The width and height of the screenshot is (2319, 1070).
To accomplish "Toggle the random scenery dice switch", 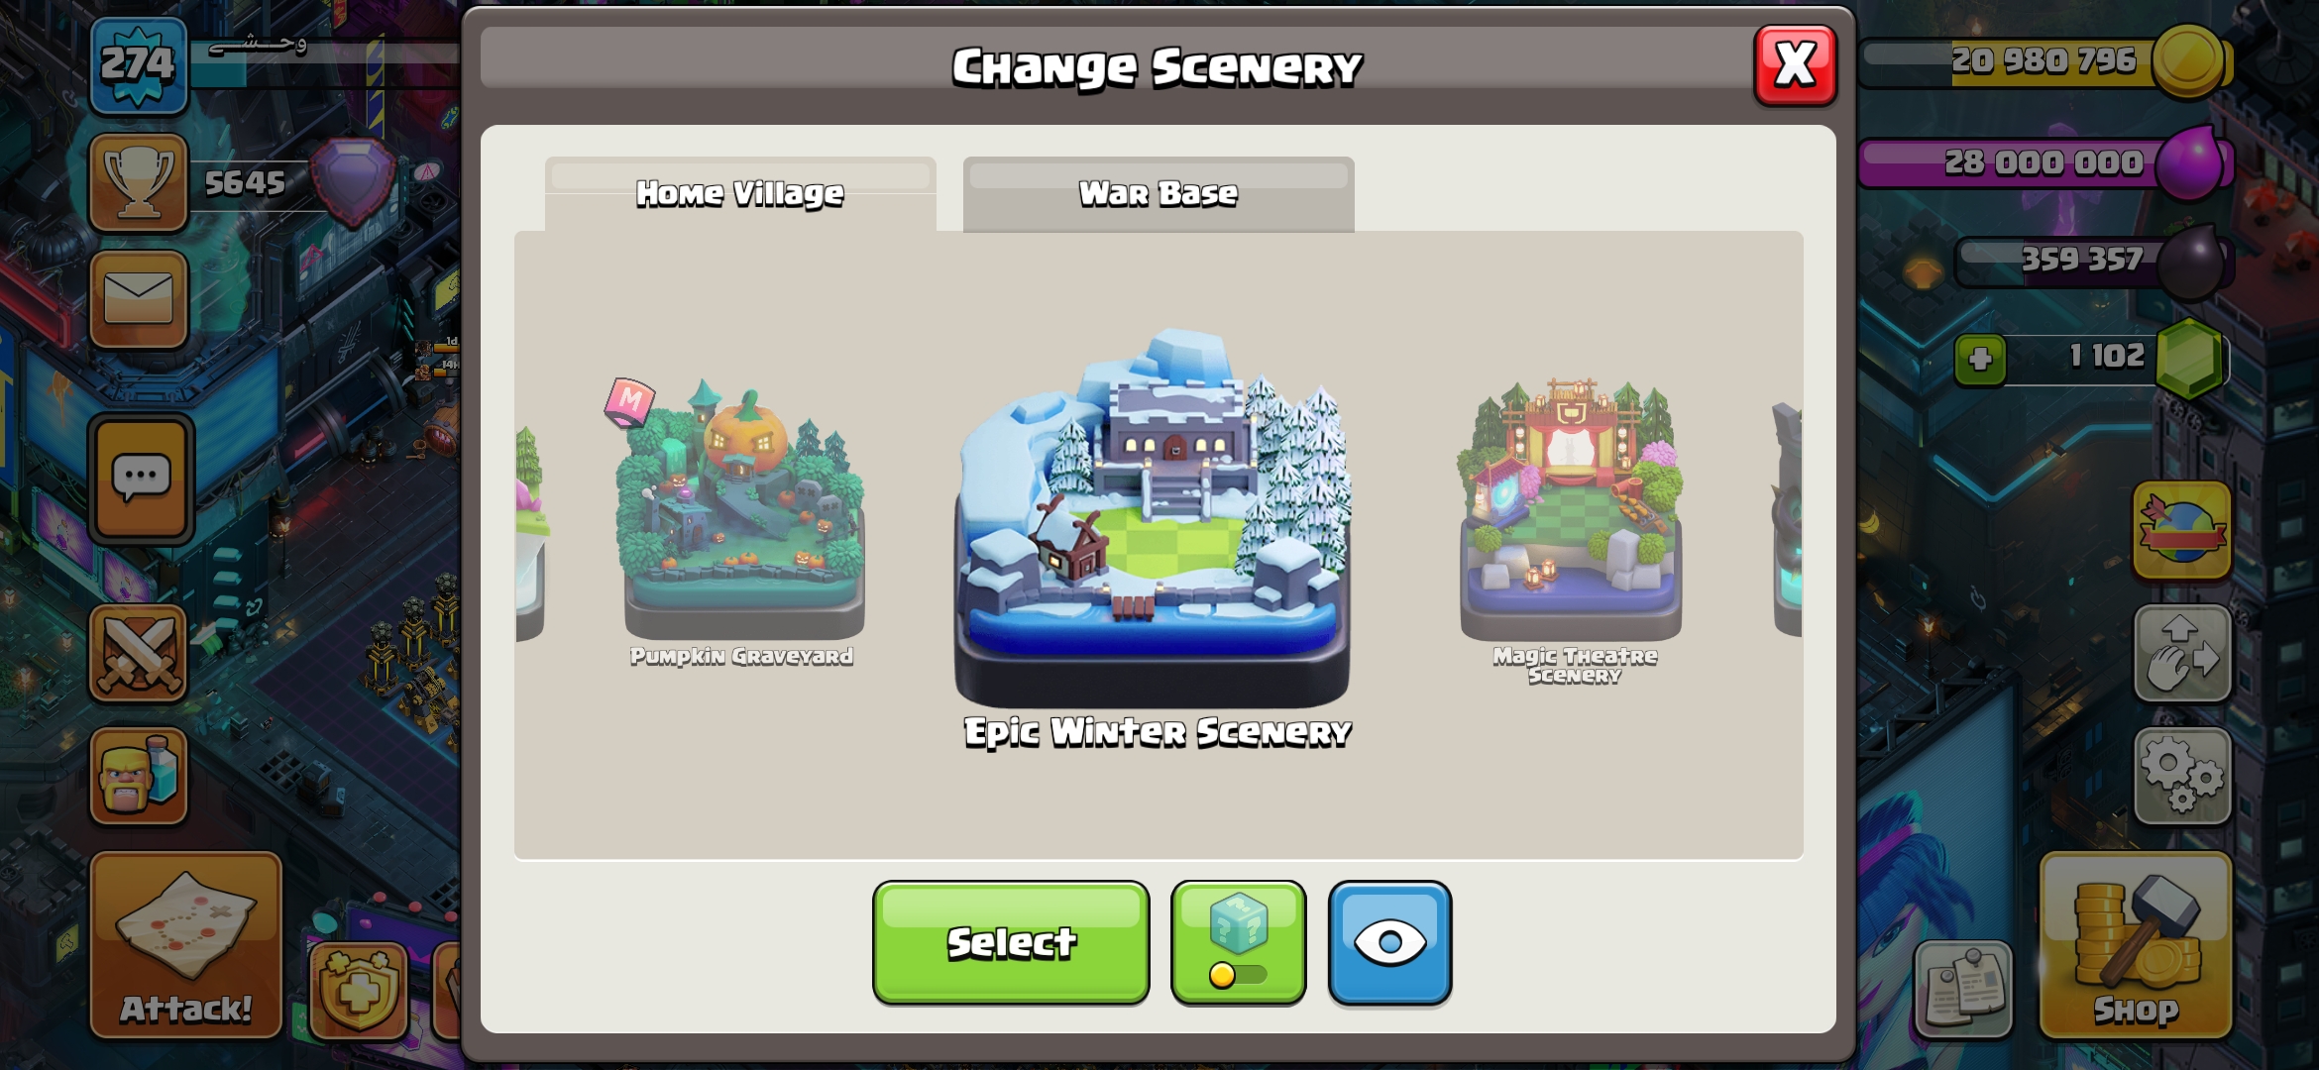I will coord(1238,943).
